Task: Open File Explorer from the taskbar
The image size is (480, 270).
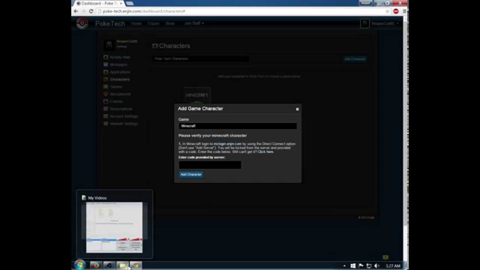Action: pyautogui.click(x=122, y=265)
